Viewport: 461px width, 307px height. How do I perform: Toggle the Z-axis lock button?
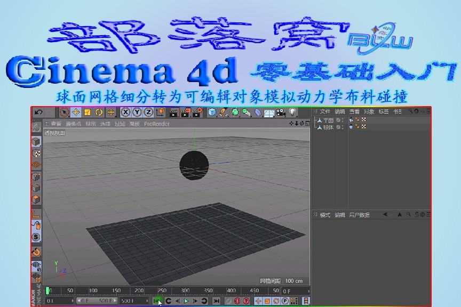point(149,113)
